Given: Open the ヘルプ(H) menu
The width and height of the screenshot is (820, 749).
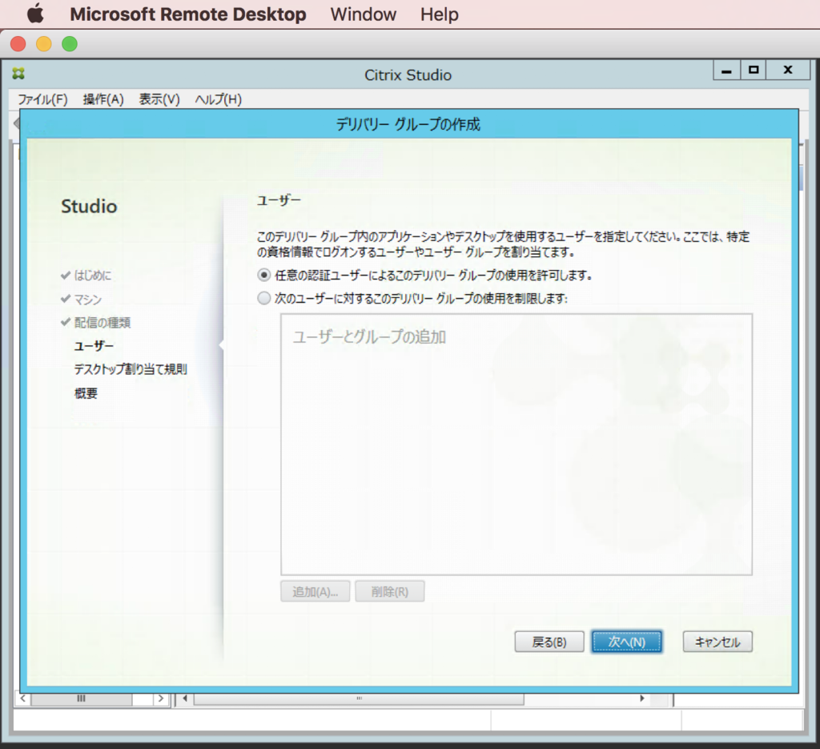Looking at the screenshot, I should click(x=218, y=99).
